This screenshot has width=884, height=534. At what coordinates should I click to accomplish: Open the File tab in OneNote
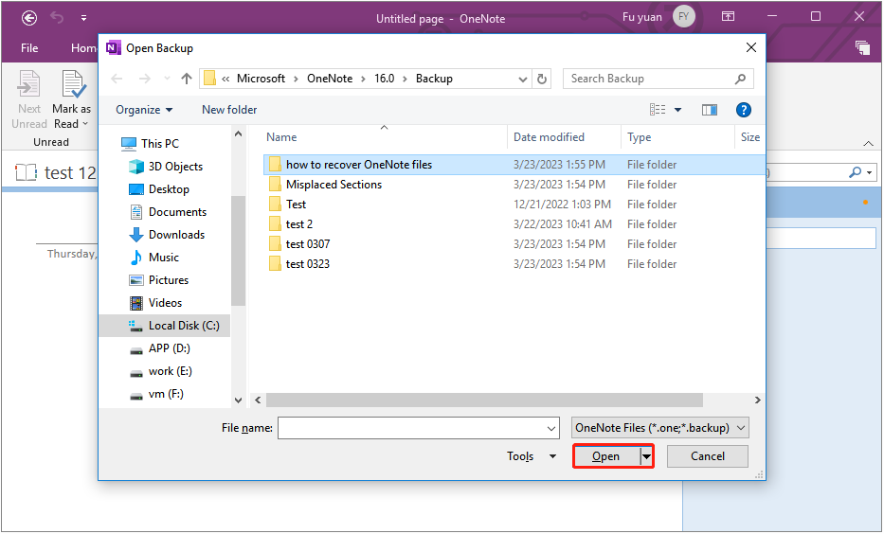point(29,48)
